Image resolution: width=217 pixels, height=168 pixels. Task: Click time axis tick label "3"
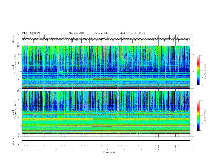tap(73, 150)
